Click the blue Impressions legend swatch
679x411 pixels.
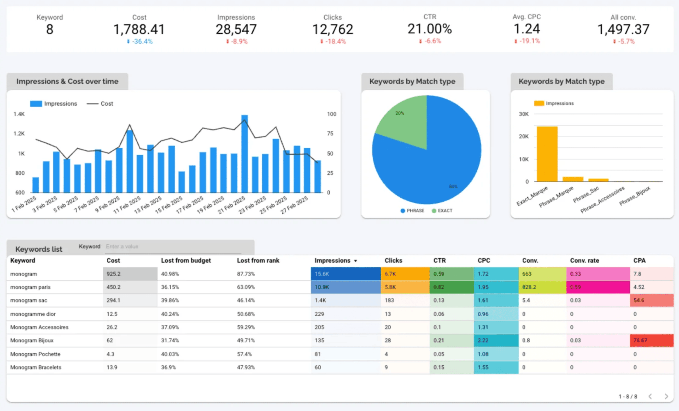[x=36, y=104]
